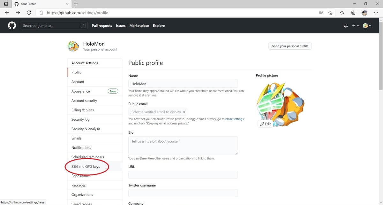Click the URL input field

[183, 175]
